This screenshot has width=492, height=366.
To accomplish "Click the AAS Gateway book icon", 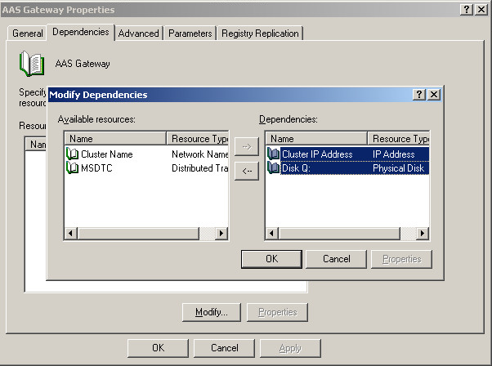I will pos(32,64).
